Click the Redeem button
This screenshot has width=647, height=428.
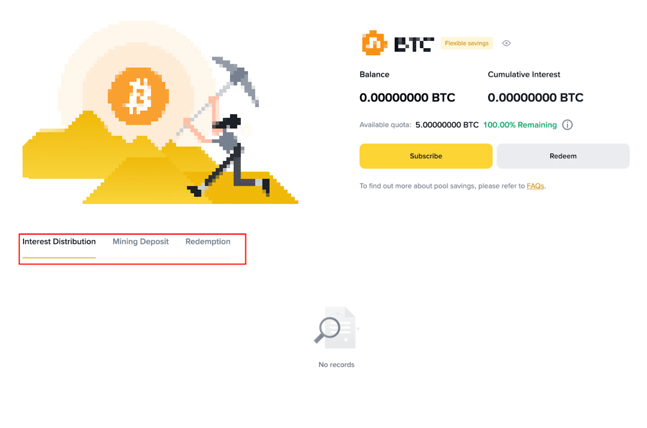[x=563, y=156]
